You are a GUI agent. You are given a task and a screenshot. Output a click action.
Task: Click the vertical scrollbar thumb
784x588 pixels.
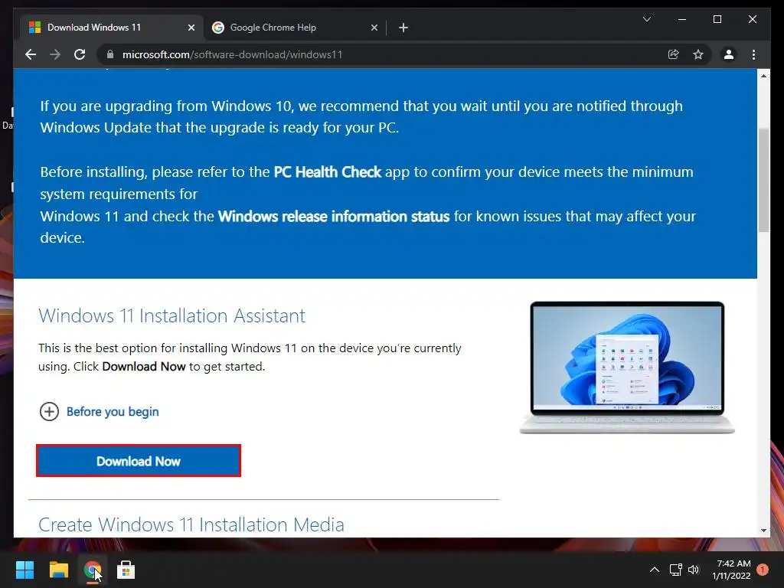(x=763, y=180)
